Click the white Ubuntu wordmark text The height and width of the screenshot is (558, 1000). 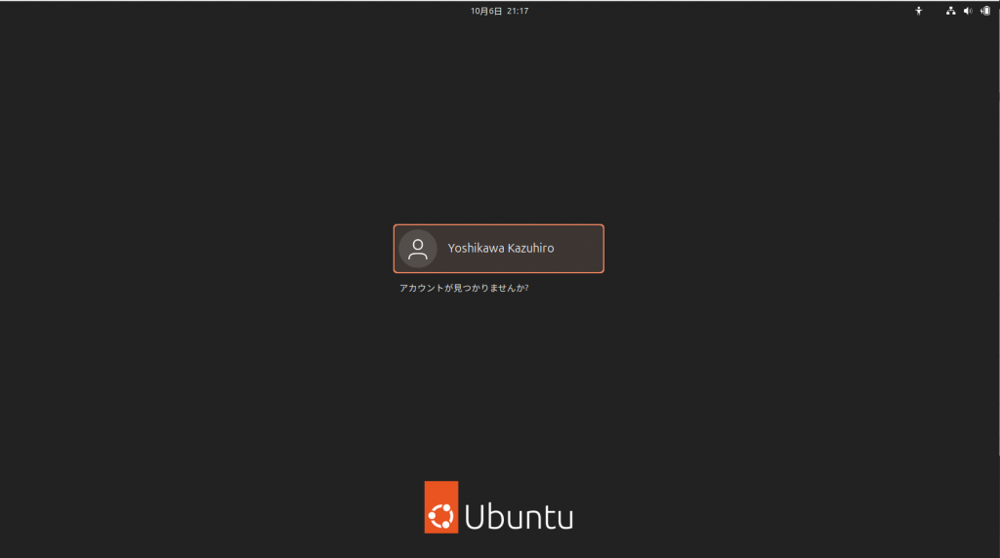519,516
